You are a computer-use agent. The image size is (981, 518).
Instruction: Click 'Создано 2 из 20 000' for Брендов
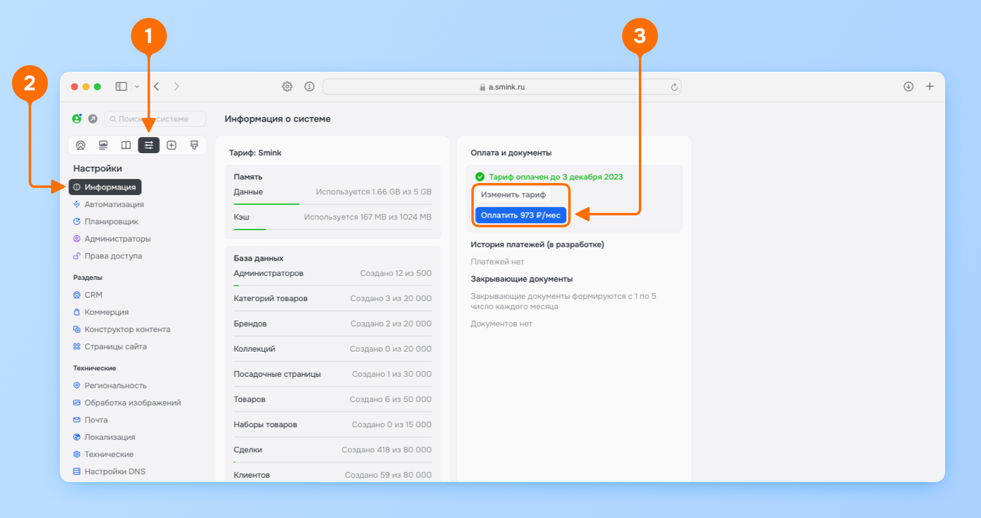coord(391,324)
